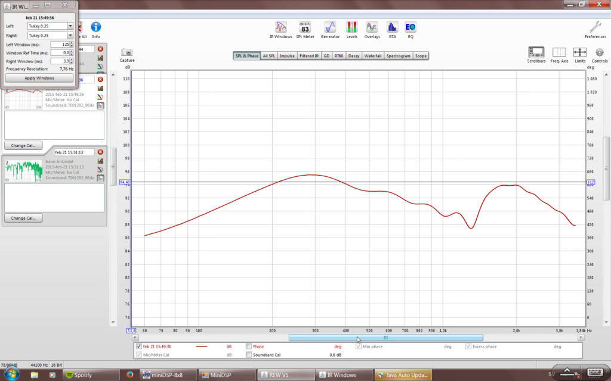Viewport: 611px width, 381px height.
Task: Click Change Cal... for measurement 3
Action: (23, 218)
